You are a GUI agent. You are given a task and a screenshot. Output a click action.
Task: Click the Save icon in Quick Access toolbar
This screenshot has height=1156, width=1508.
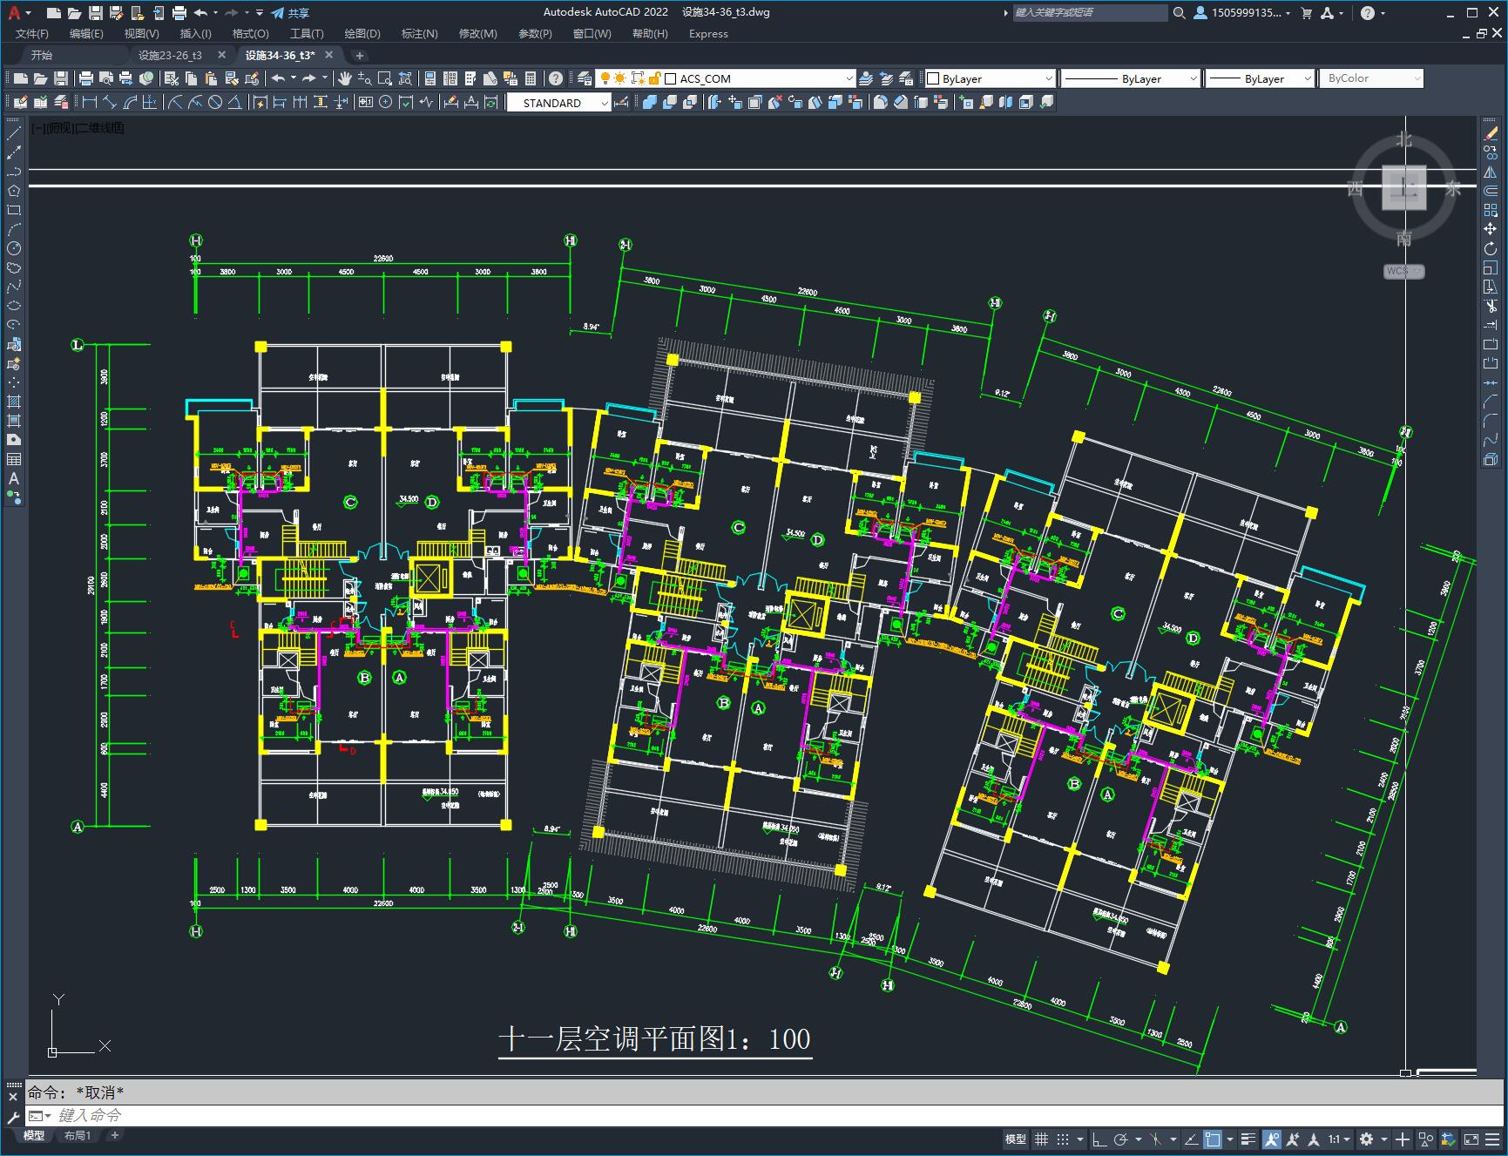[x=96, y=13]
